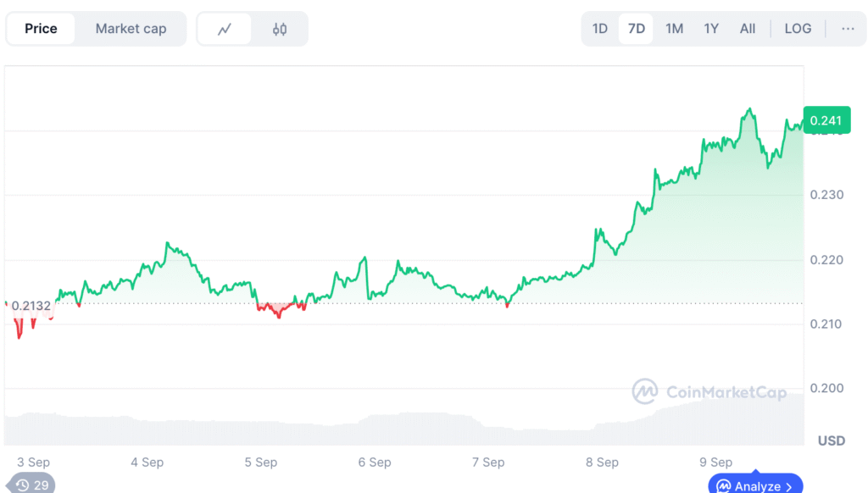Switch to the Price tab

point(41,29)
